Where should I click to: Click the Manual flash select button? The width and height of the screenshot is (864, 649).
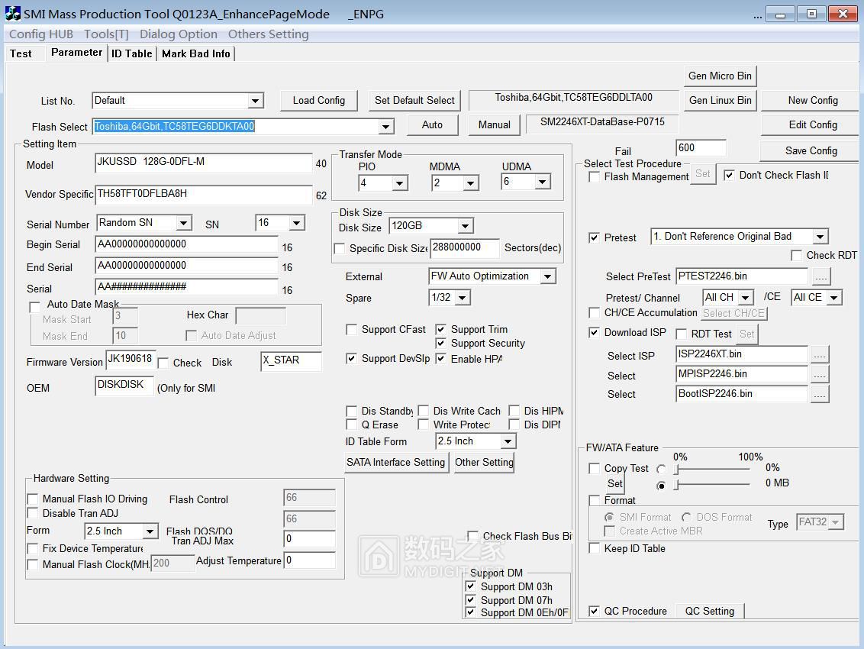click(495, 125)
